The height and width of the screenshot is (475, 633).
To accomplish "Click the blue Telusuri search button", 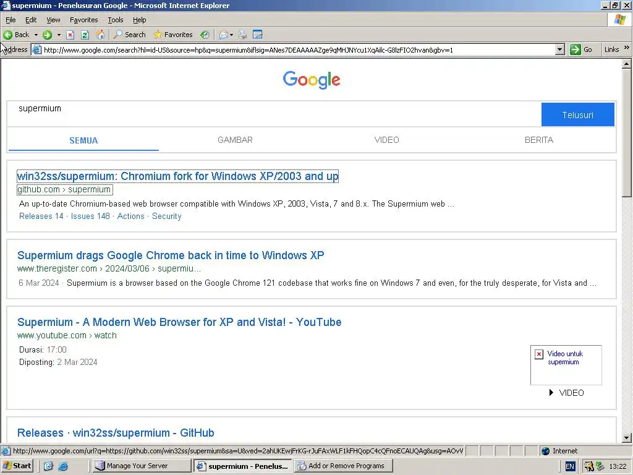I will click(578, 114).
